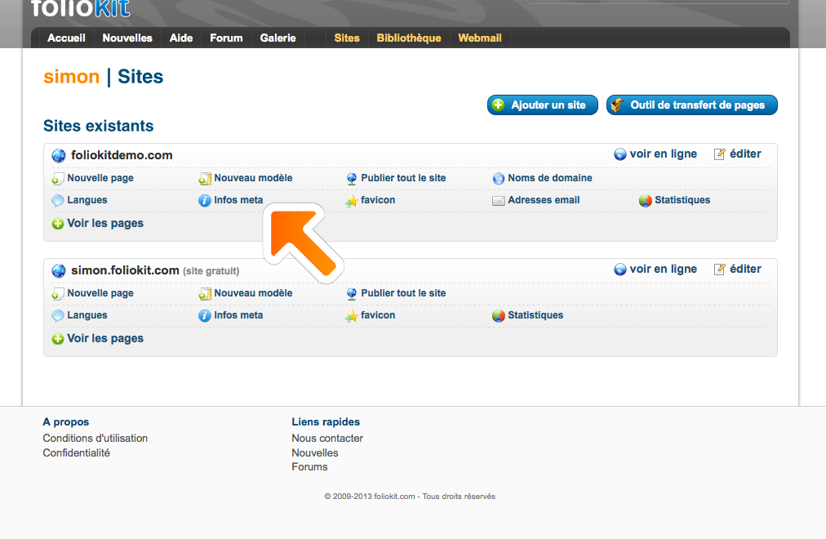The image size is (826, 539).
Task: Click Statistiques pie chart icon for simon.foliokit.com
Action: [x=499, y=316]
